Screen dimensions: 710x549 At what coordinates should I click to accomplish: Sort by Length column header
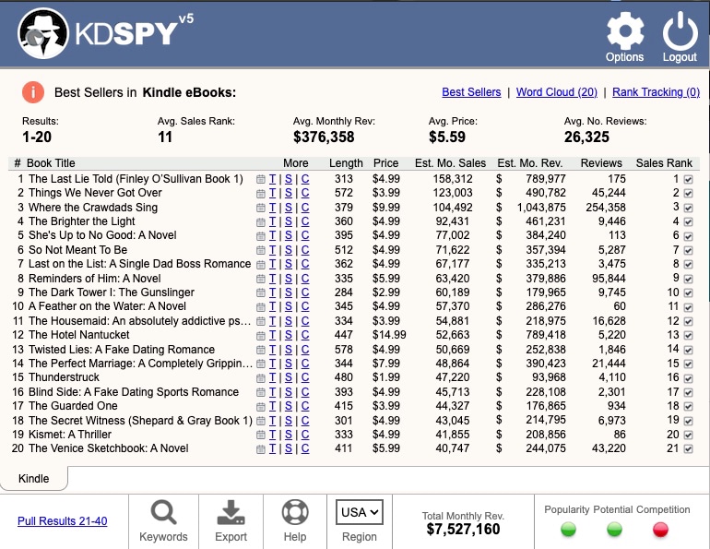(x=346, y=163)
